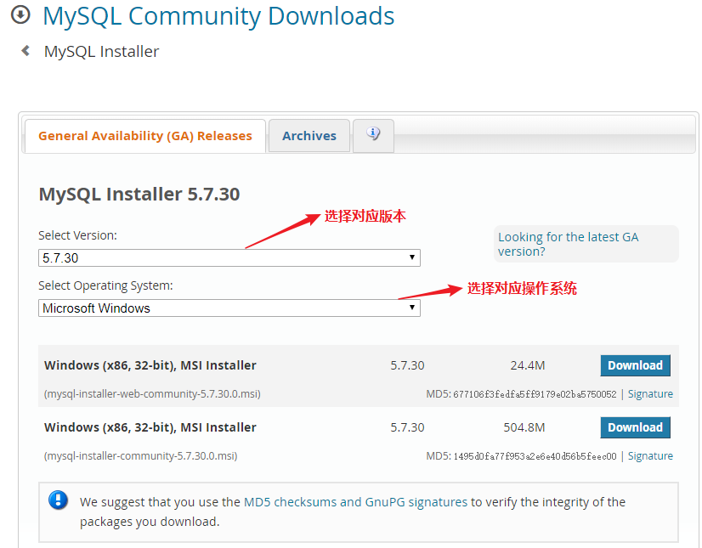Follow the Looking for the latest GA version link

coord(568,244)
